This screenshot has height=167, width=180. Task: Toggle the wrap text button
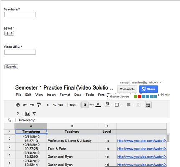pyautogui.click(x=148, y=105)
